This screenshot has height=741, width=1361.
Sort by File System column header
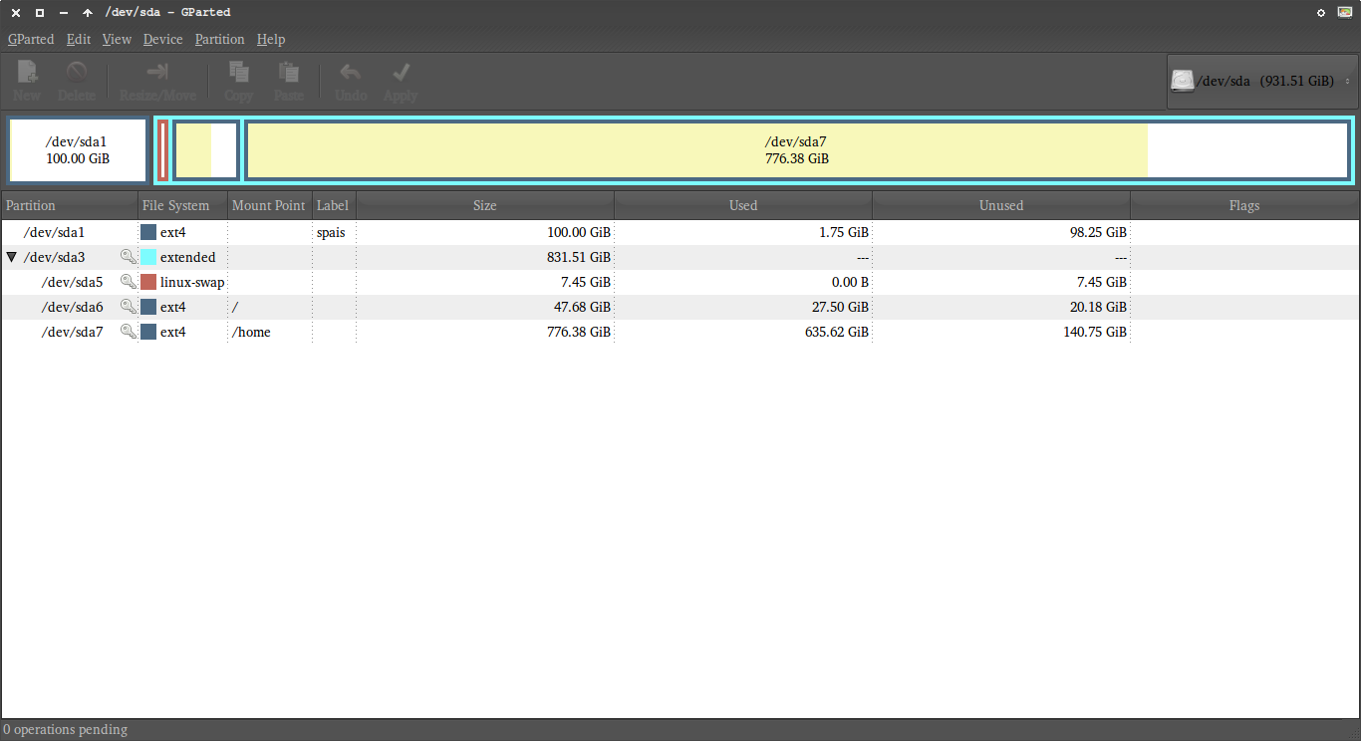pyautogui.click(x=183, y=205)
